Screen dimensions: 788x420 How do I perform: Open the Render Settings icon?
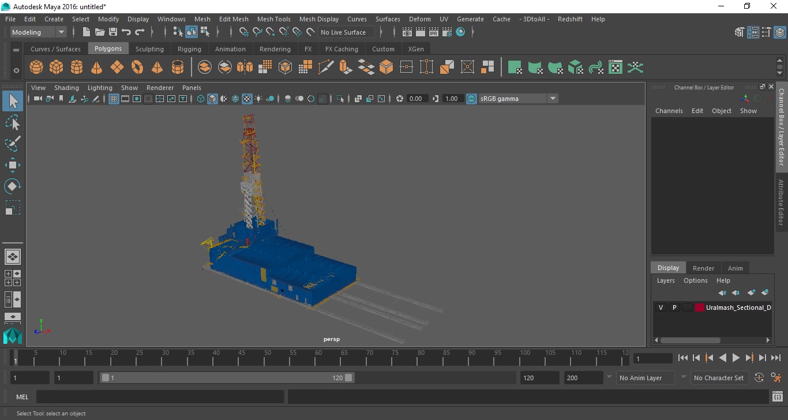click(x=447, y=32)
